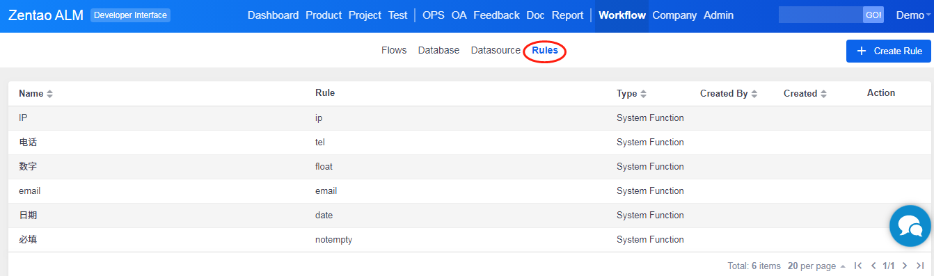
Task: Click the GO! search button
Action: [x=873, y=15]
